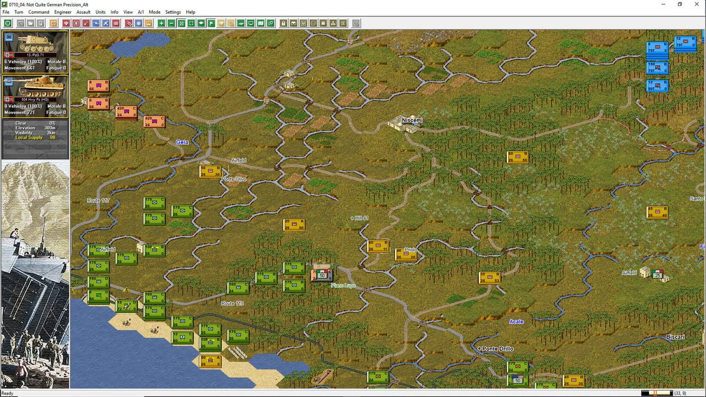The image size is (706, 397).
Task: Click the green circled-target icon at toolbar's far left
Action: coord(7,23)
